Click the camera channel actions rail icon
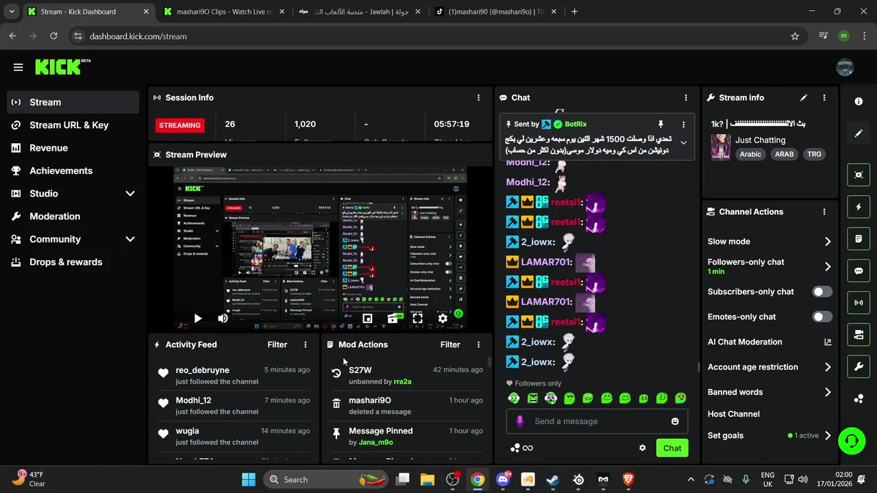877x493 pixels. 859,335
